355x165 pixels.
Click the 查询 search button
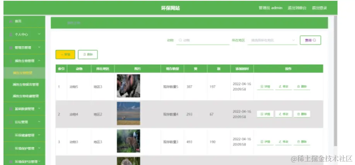(311, 40)
